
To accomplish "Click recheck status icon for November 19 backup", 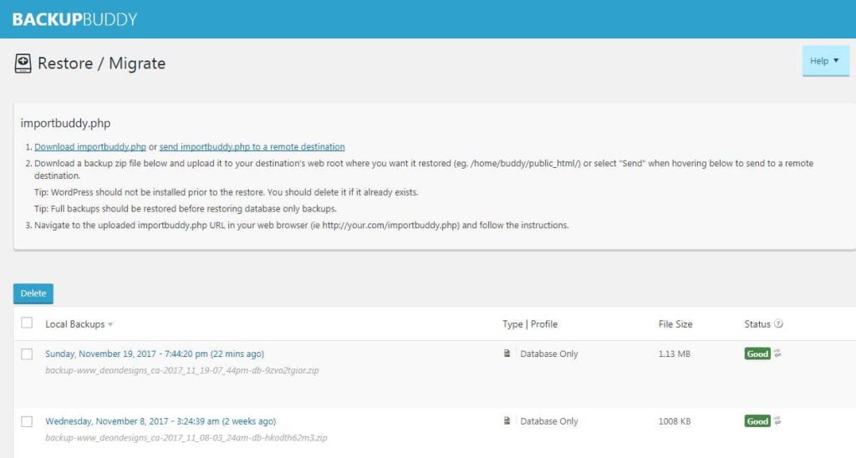I will [778, 354].
